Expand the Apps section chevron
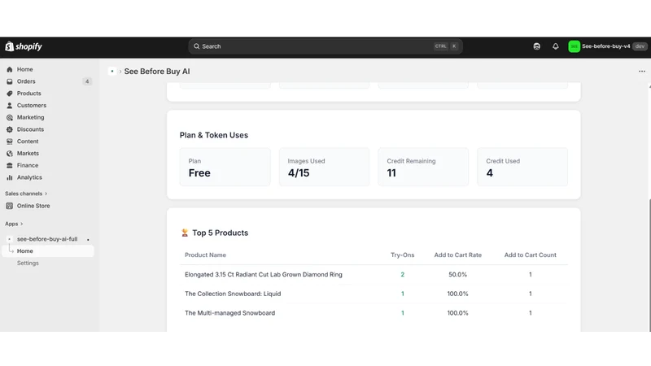651x366 pixels. point(22,224)
